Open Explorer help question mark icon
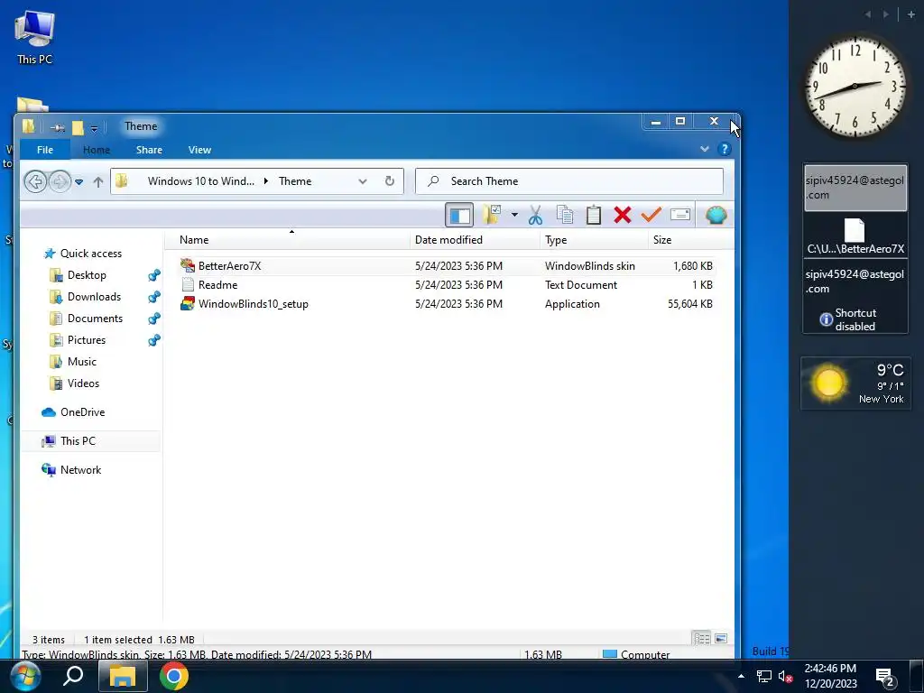The width and height of the screenshot is (924, 693). (x=725, y=149)
